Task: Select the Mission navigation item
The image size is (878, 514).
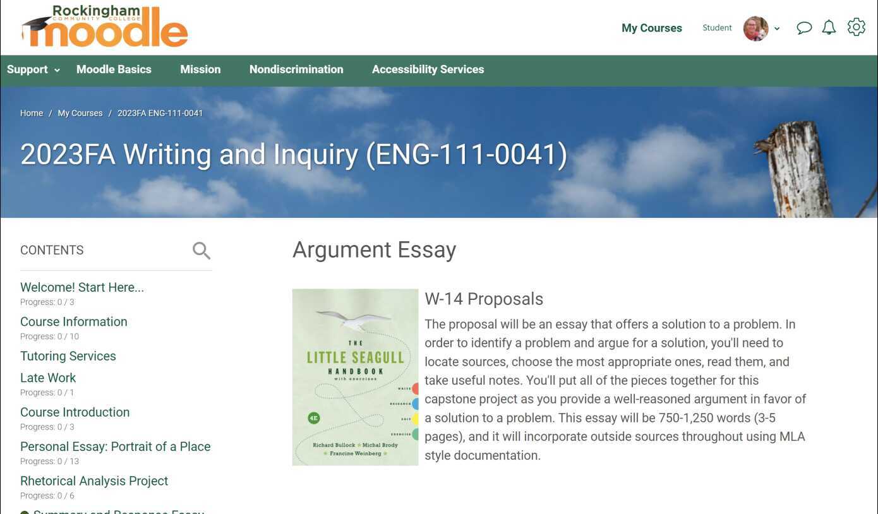Action: tap(200, 69)
